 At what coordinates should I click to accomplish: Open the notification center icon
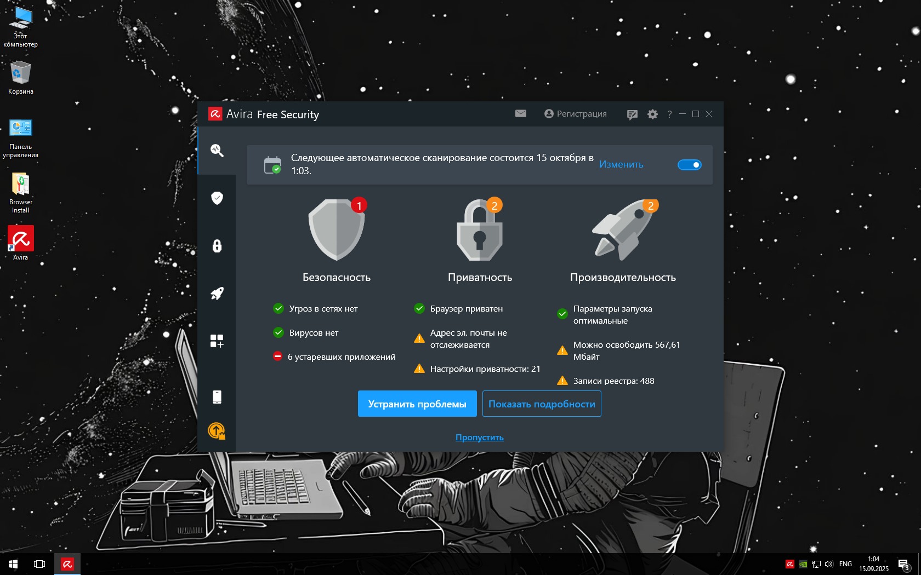click(x=904, y=565)
